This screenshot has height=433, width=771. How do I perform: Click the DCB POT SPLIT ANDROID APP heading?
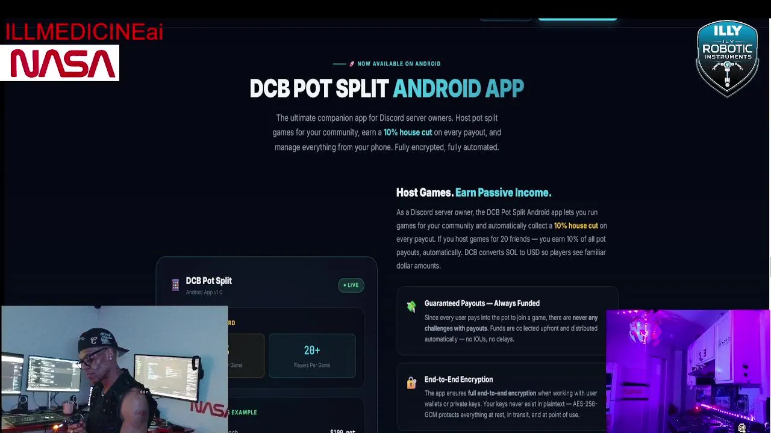point(387,89)
